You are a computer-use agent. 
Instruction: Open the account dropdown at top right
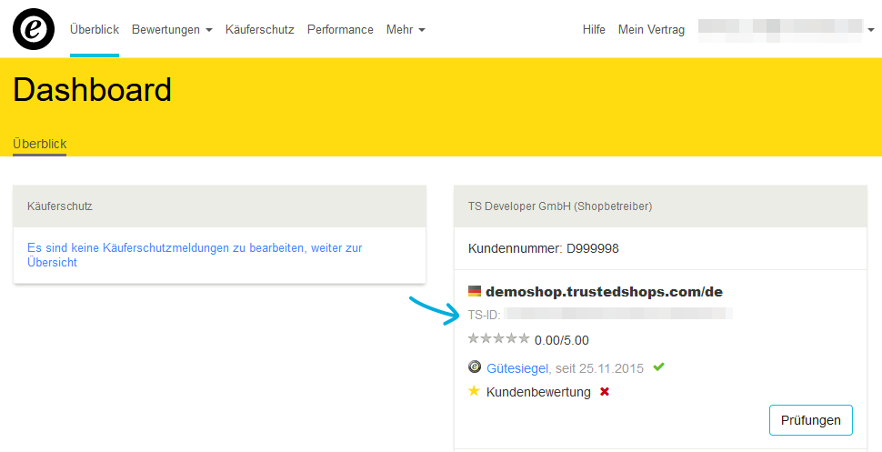(787, 30)
